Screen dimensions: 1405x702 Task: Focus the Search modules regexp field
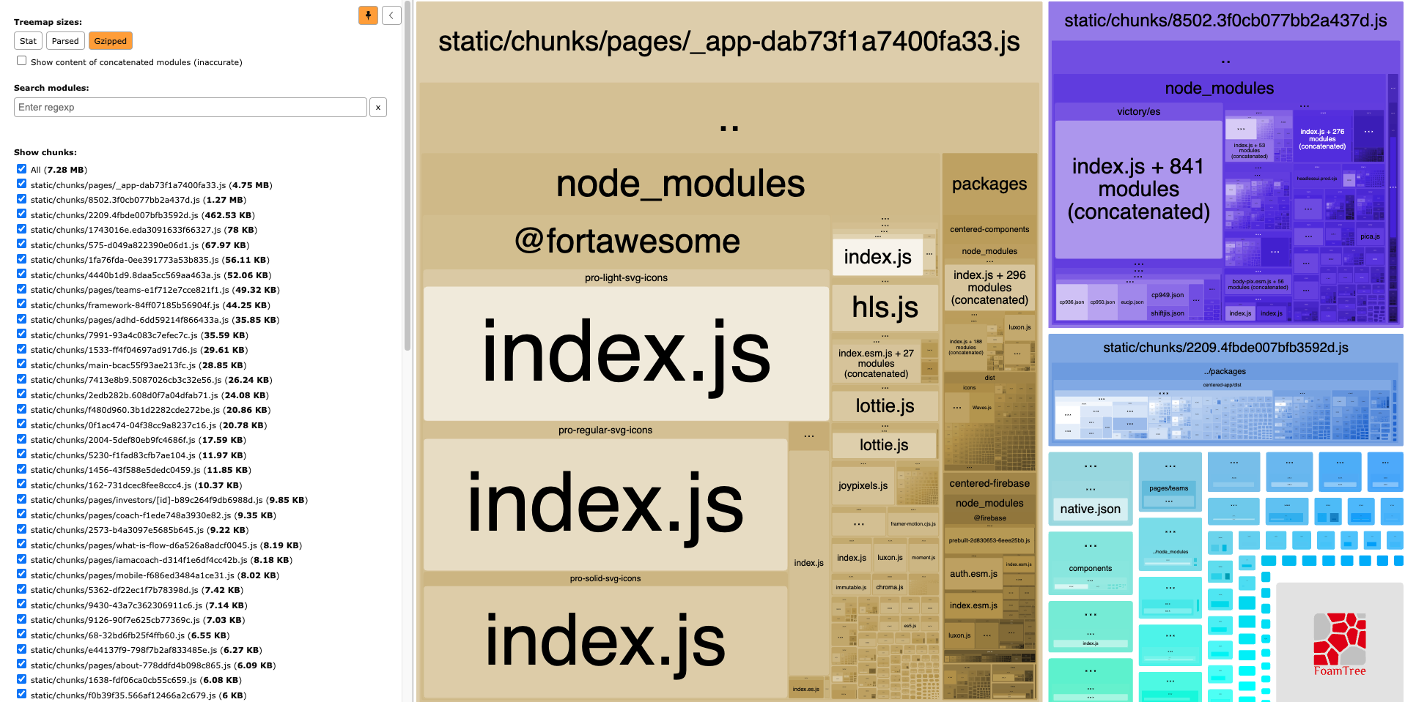click(191, 108)
